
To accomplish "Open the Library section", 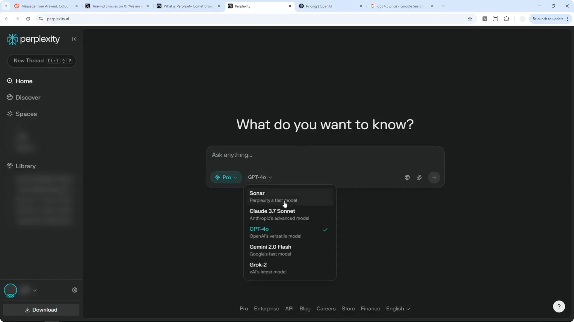I will point(25,166).
